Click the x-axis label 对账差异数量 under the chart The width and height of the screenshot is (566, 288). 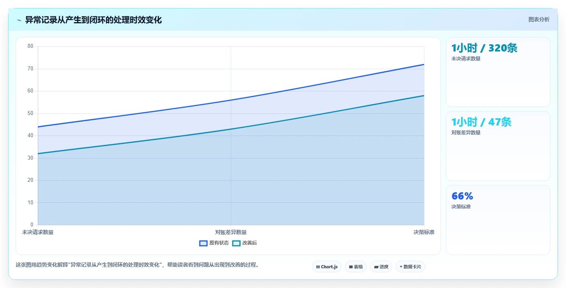(x=231, y=232)
